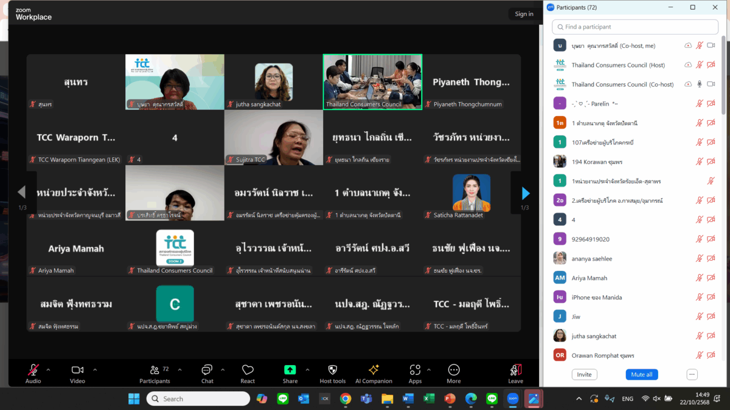The height and width of the screenshot is (410, 730).
Task: Expand the video options chevron
Action: [x=95, y=369]
